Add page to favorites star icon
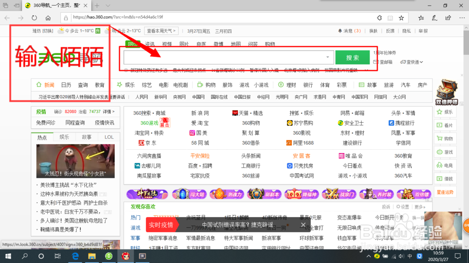This screenshot has width=469, height=263. [401, 18]
